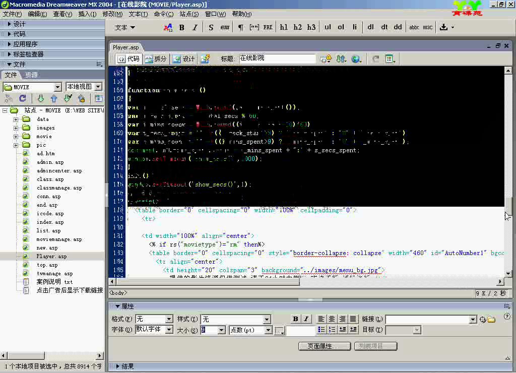This screenshot has width=516, height=373.
Task: Open the text color swatch picker
Action: (279, 330)
